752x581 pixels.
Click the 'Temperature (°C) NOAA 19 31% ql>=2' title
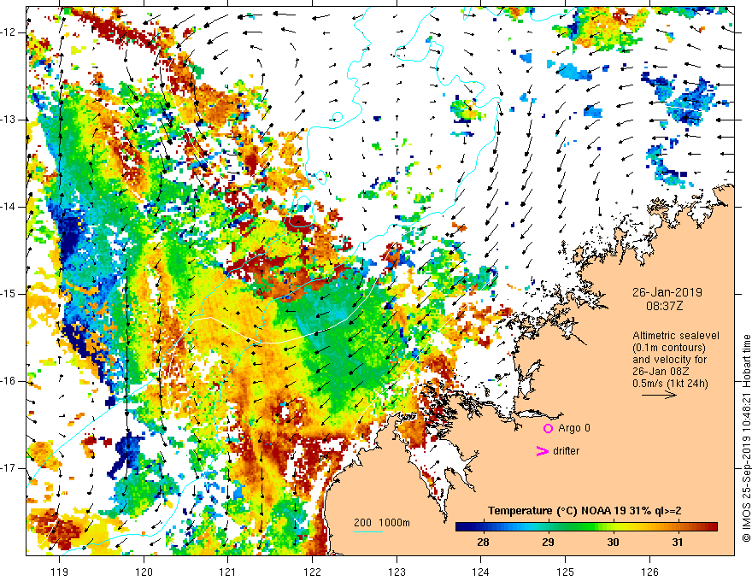pos(585,511)
